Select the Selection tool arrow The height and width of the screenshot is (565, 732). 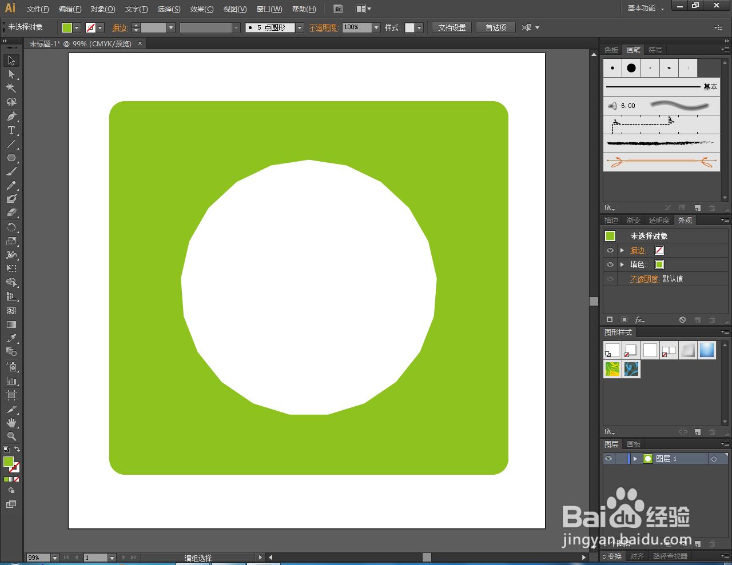click(11, 61)
